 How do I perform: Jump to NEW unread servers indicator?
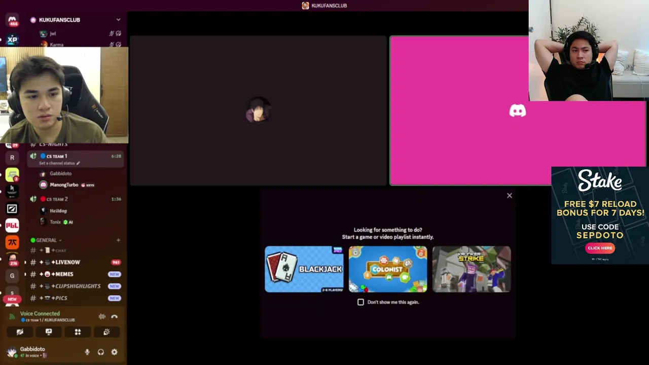tap(12, 299)
